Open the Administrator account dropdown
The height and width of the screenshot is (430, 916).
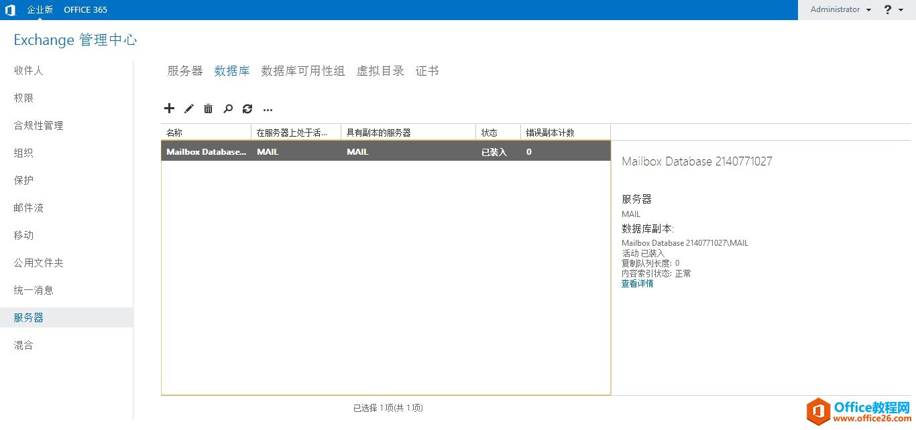pyautogui.click(x=840, y=10)
